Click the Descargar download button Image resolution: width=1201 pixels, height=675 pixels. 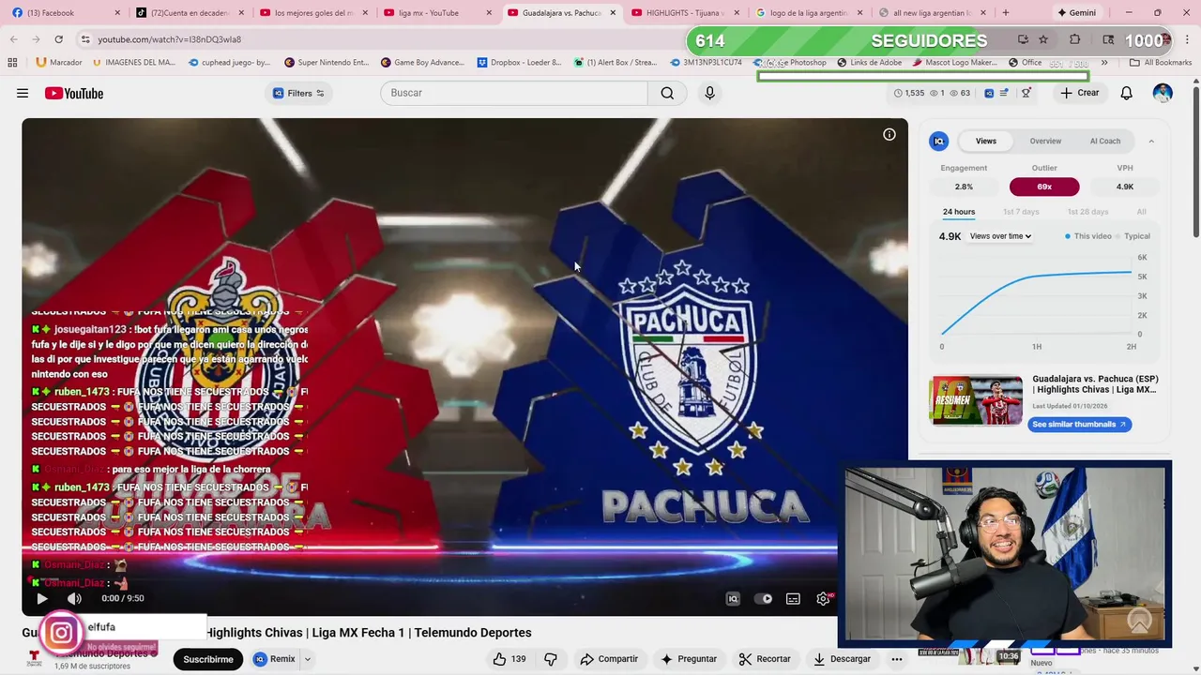pyautogui.click(x=842, y=659)
